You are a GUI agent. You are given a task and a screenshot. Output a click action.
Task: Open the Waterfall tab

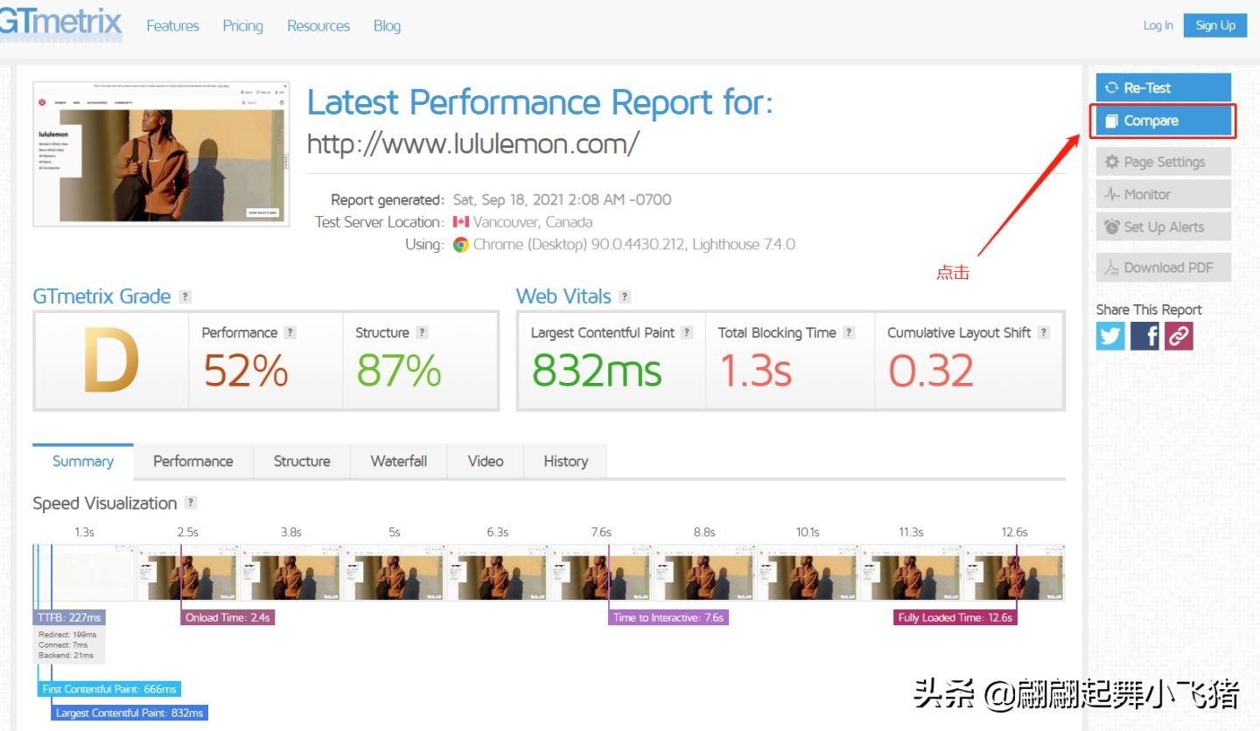[399, 462]
